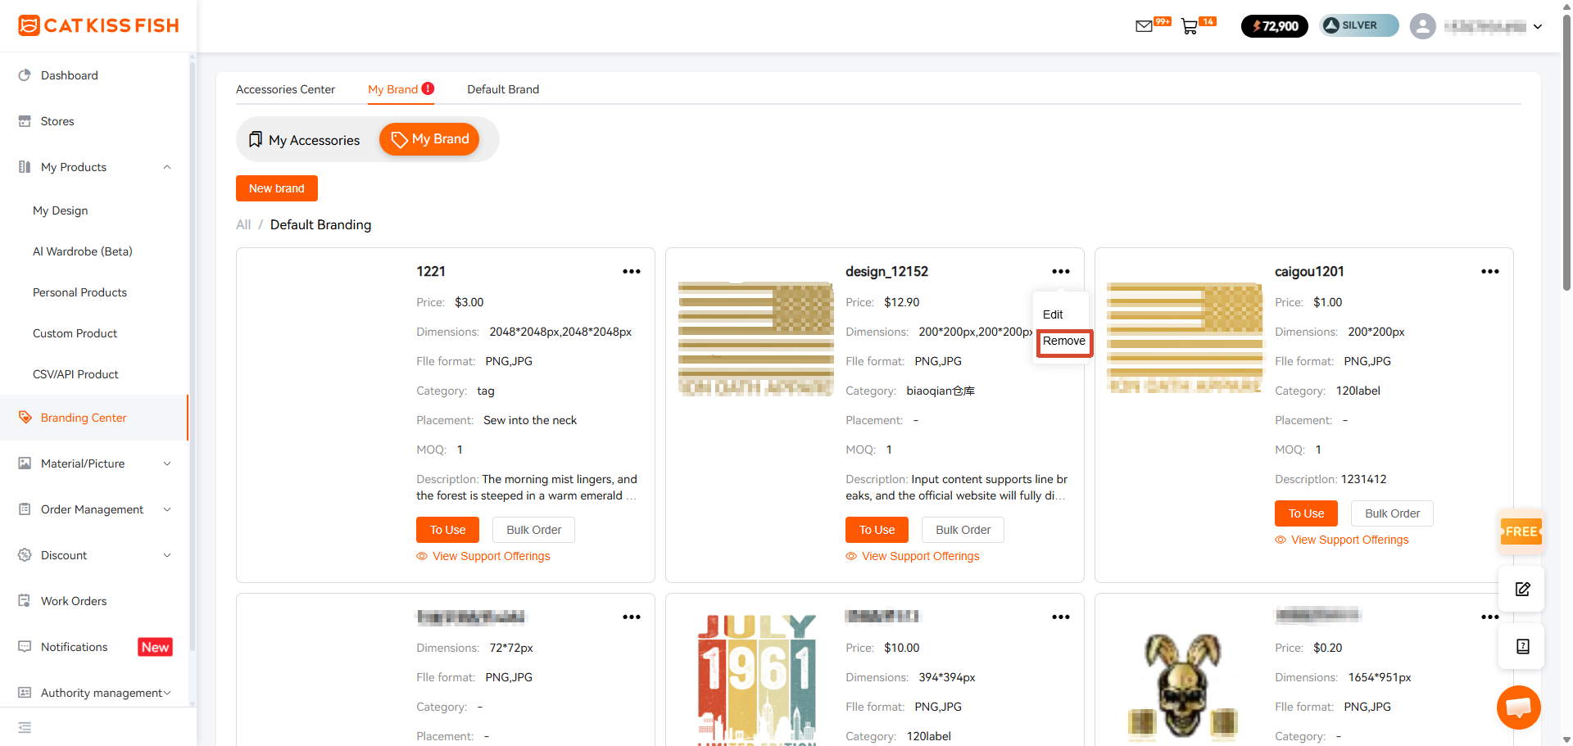Click the 72,900 points balance badge
1573x746 pixels.
click(1275, 26)
